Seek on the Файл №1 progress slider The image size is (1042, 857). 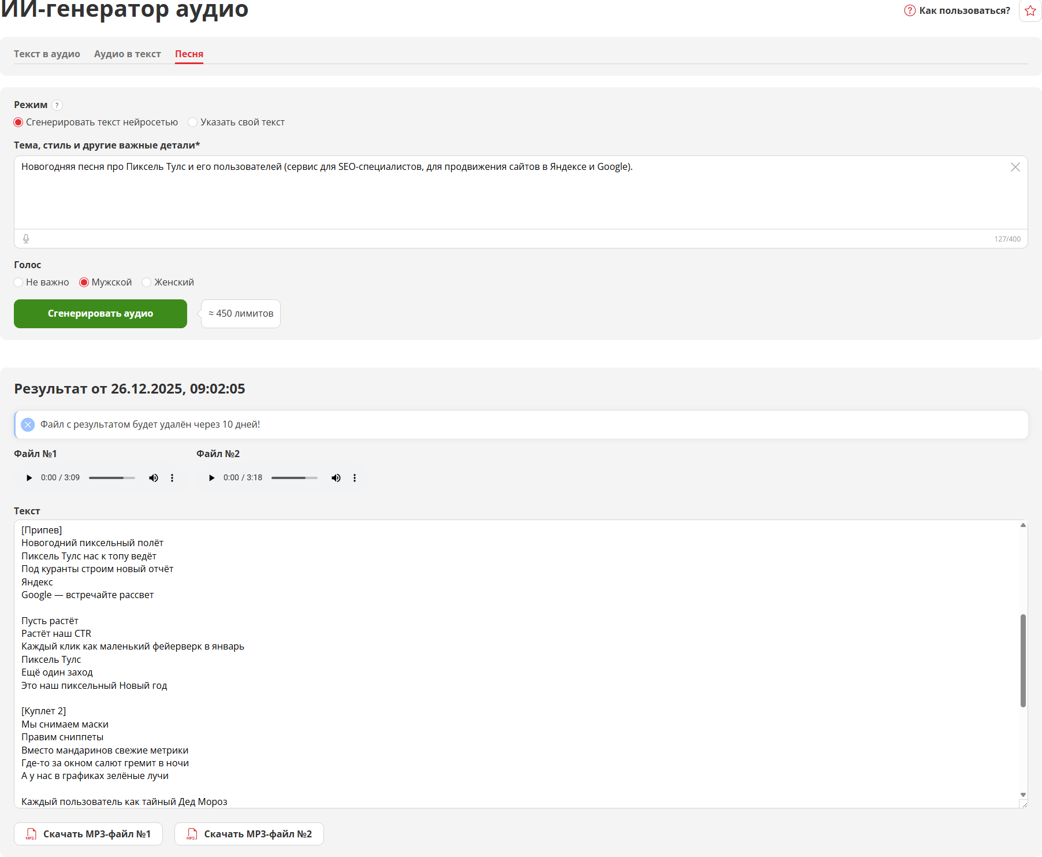click(x=112, y=478)
